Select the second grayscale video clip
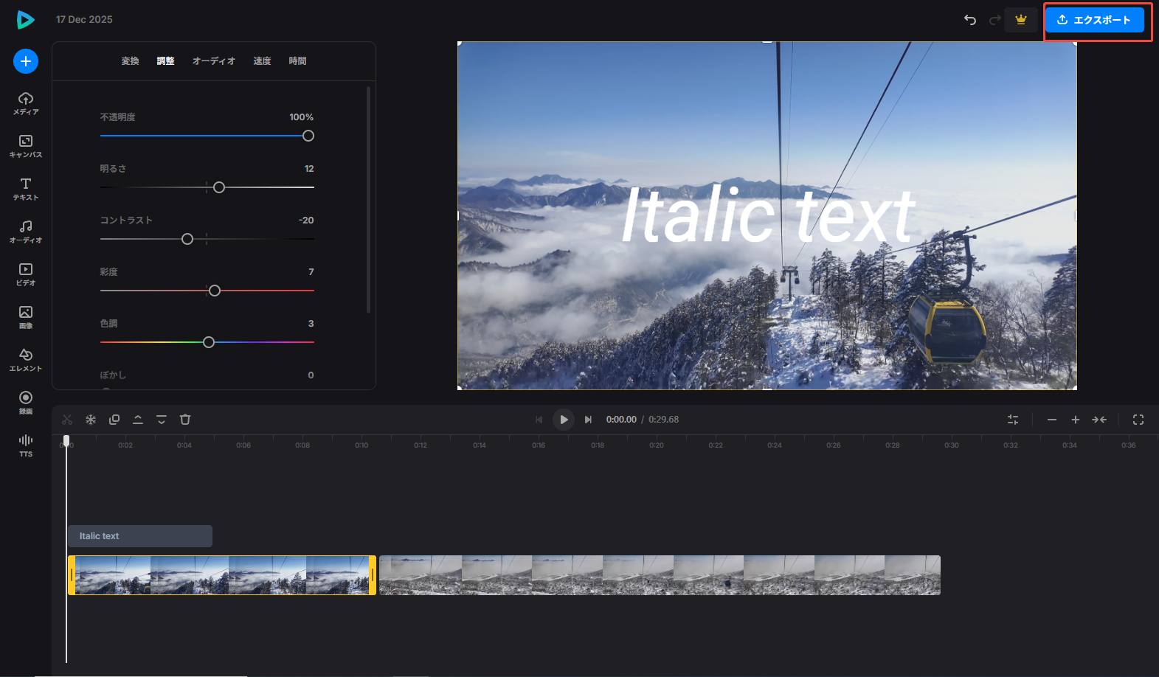Viewport: 1159px width, 677px height. tap(660, 575)
